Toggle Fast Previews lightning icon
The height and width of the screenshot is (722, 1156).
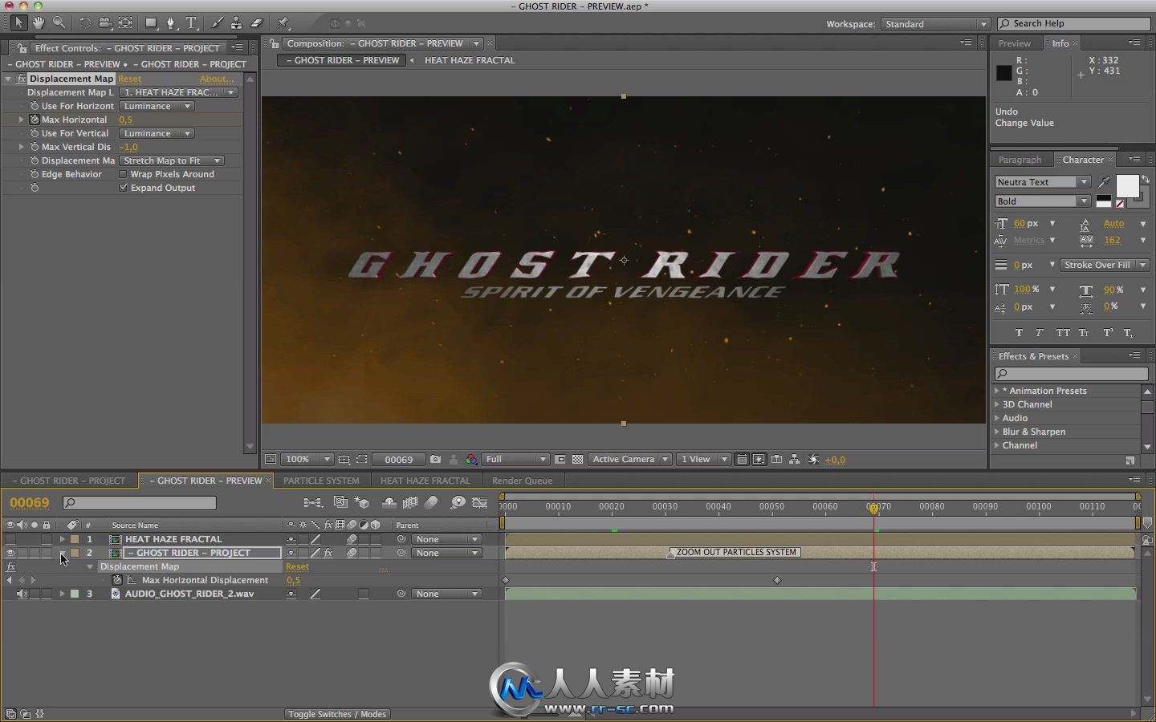759,460
